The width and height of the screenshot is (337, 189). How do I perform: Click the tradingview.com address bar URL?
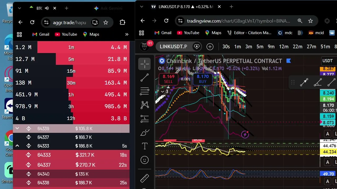tap(239, 21)
